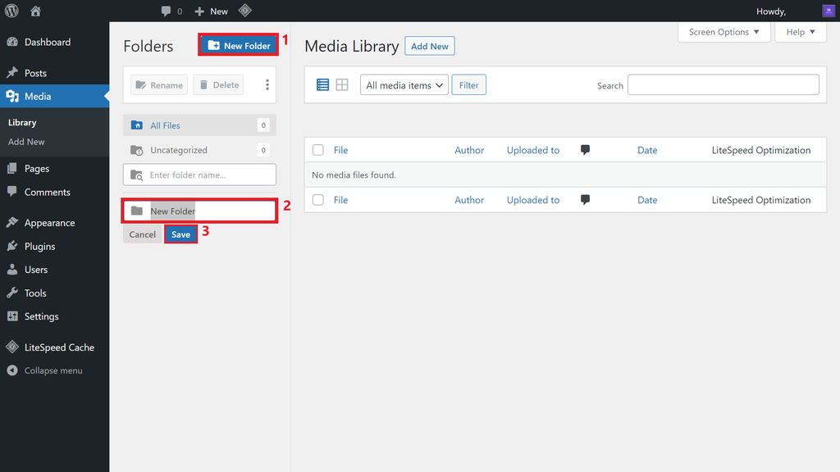Click the Add New media button
Viewport: 840px width, 472px height.
click(429, 46)
